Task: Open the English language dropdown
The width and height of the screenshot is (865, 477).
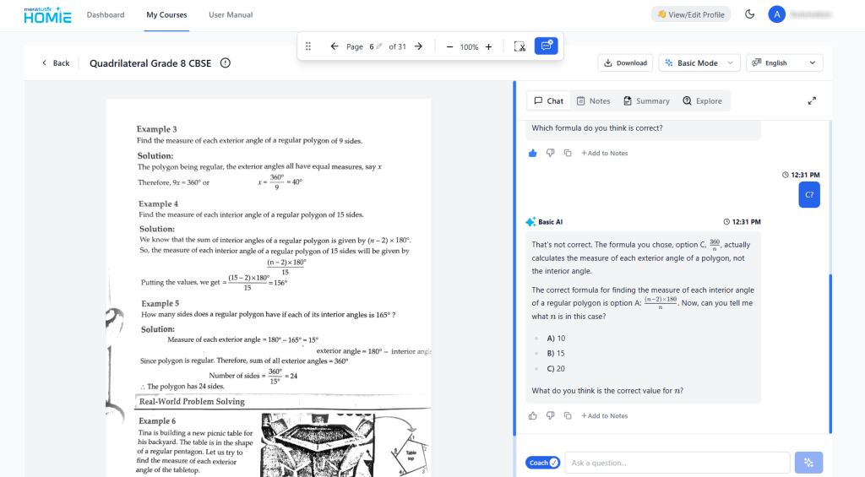Action: pyautogui.click(x=785, y=62)
